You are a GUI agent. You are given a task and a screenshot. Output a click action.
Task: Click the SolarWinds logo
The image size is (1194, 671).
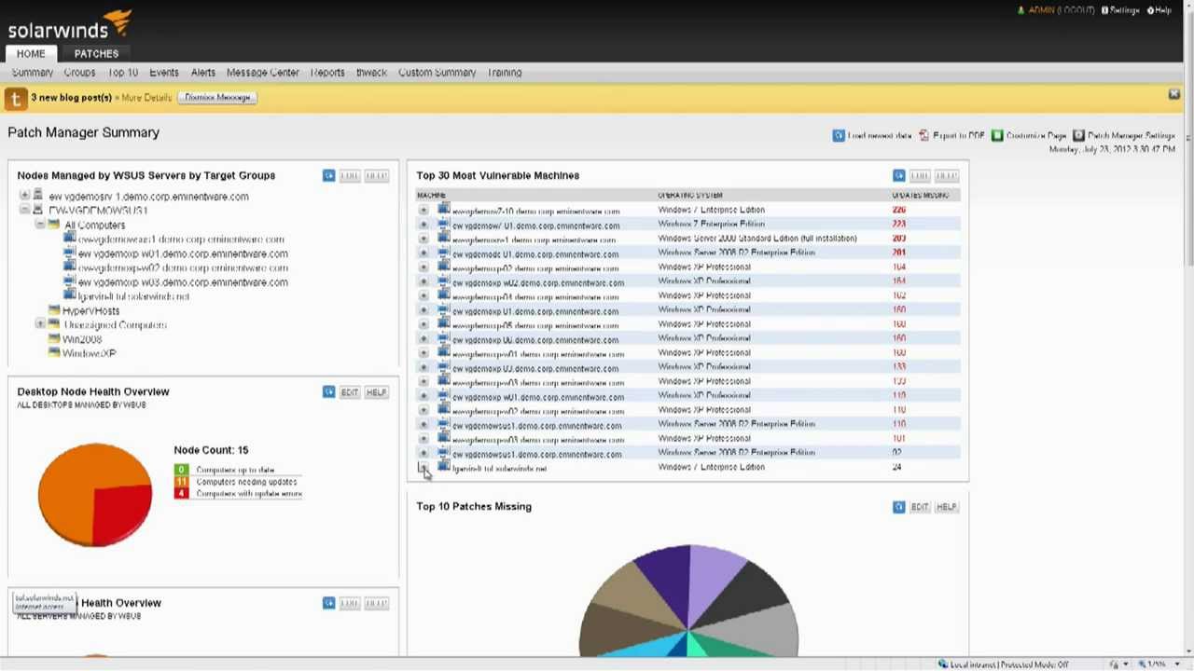(x=69, y=25)
